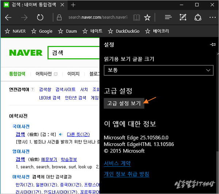Open new tab with plus button
Screen dimensions: 219x194
tap(73, 5)
